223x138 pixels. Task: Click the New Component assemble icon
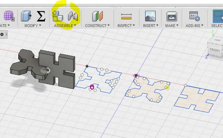[x=58, y=16]
